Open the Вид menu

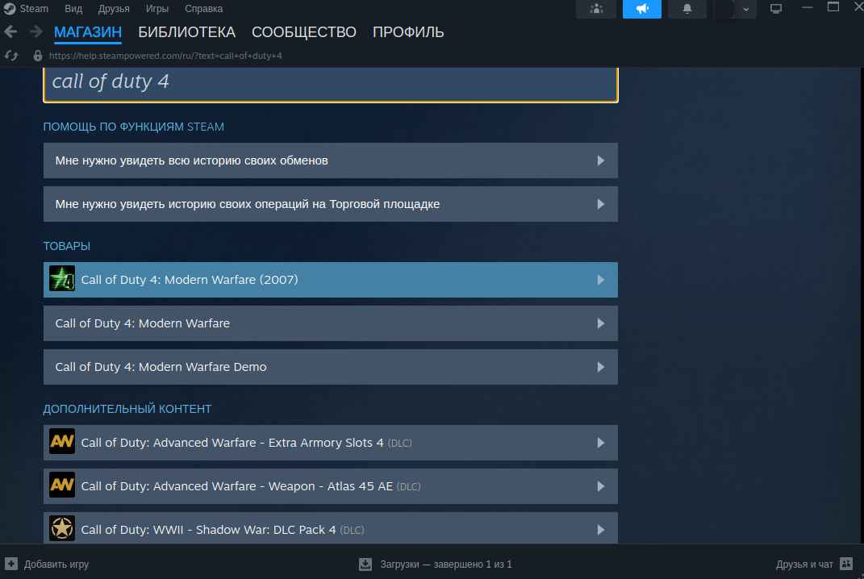tap(73, 9)
